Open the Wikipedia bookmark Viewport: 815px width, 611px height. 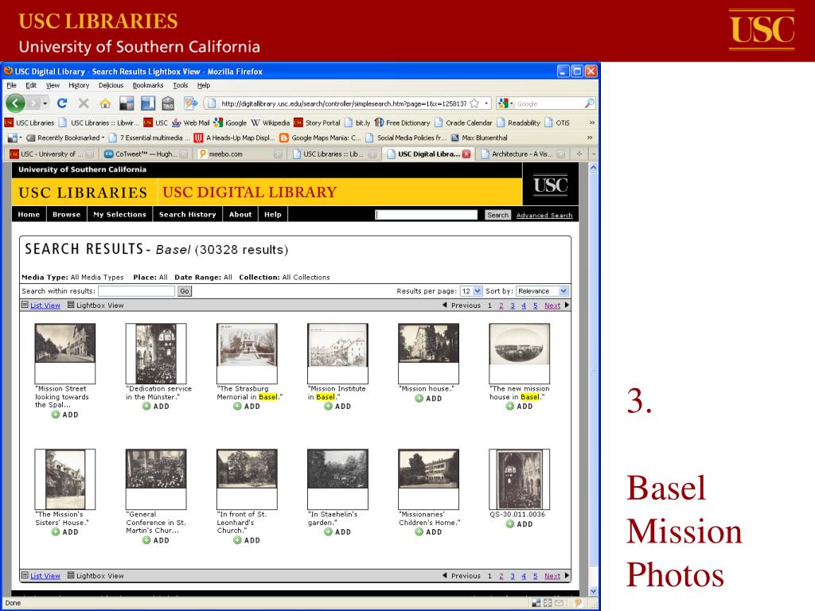[x=271, y=123]
